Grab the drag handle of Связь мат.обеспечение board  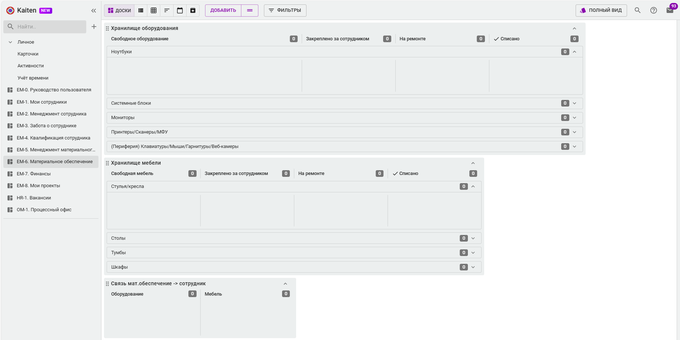pyautogui.click(x=107, y=284)
